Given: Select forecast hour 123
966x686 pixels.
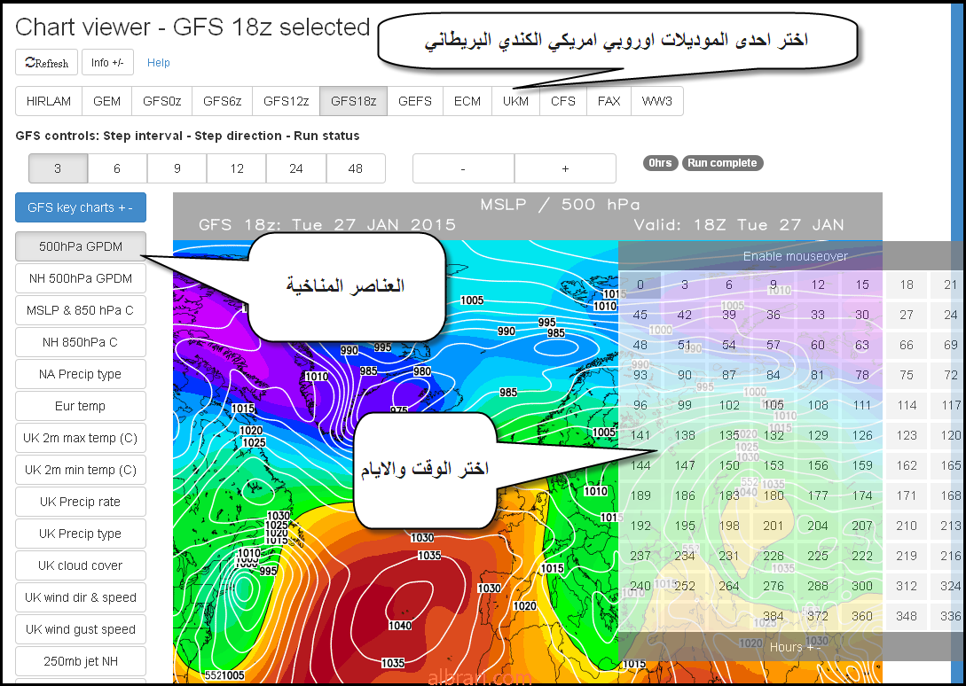Looking at the screenshot, I should point(907,435).
